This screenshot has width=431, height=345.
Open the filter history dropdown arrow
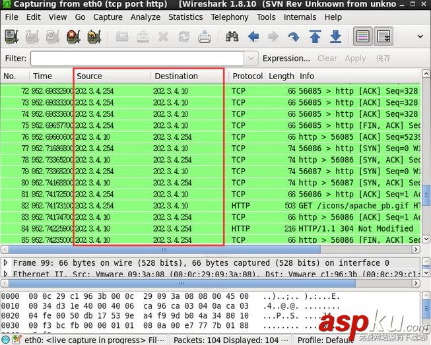[x=251, y=58]
